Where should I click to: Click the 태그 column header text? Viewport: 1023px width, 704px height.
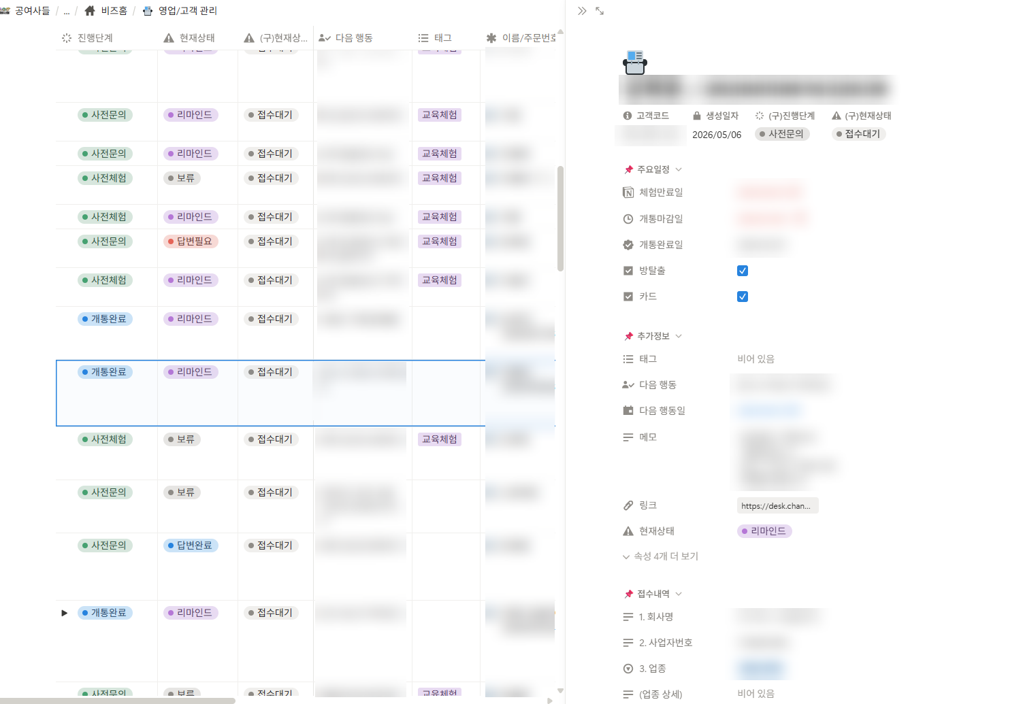pos(443,38)
